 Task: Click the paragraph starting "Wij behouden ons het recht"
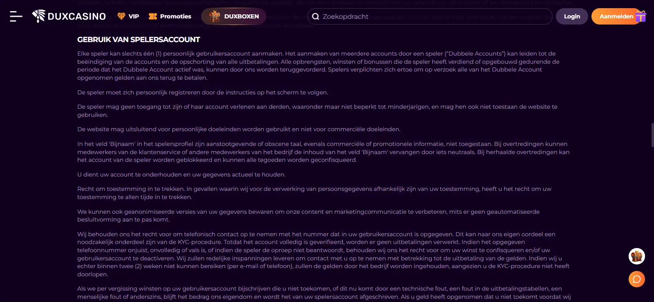tap(323, 254)
